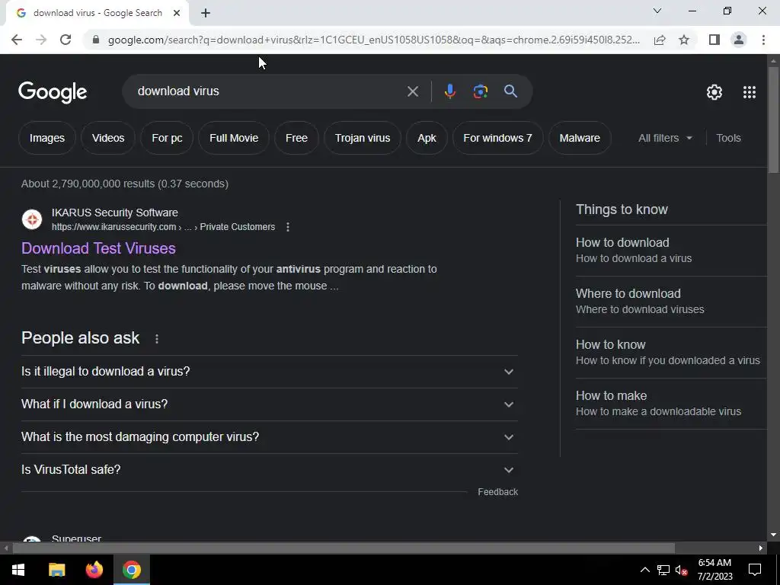The width and height of the screenshot is (780, 585).
Task: Open File Explorer from taskbar
Action: pyautogui.click(x=56, y=570)
